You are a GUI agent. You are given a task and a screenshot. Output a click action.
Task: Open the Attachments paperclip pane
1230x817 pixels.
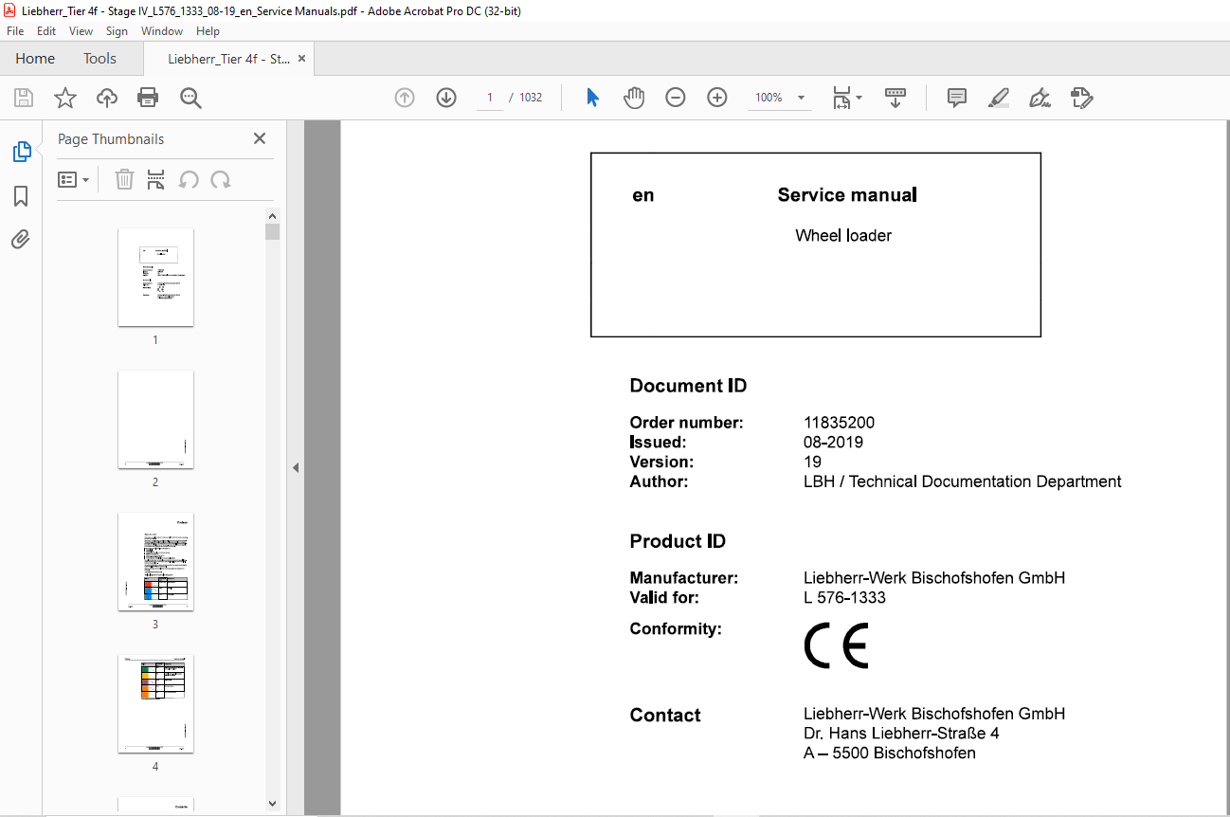click(21, 239)
